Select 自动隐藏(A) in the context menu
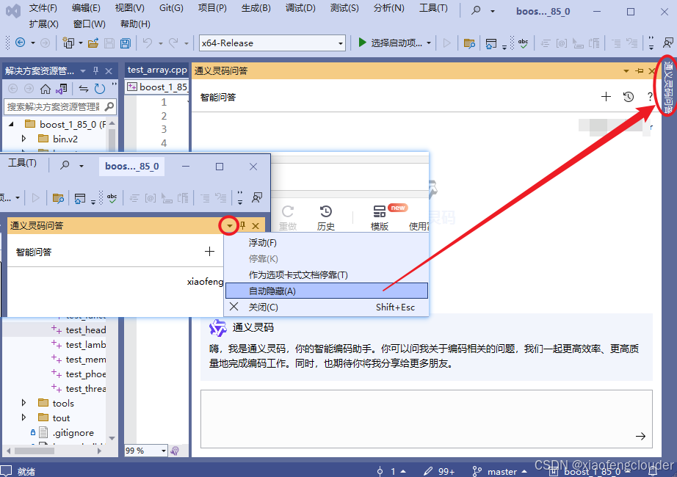 coord(327,291)
